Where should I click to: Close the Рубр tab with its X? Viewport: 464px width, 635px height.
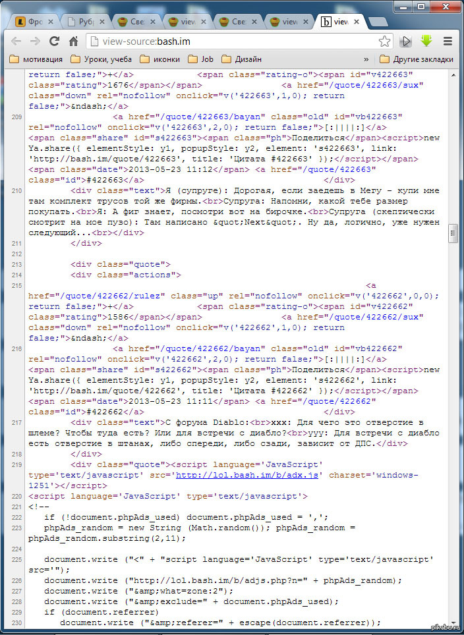click(102, 22)
